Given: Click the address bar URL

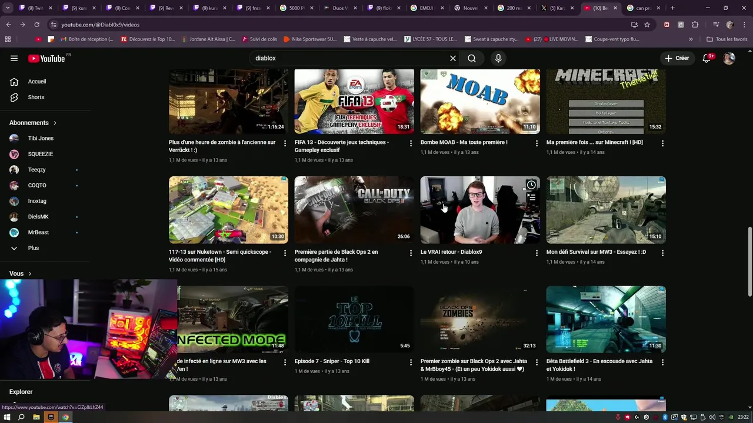Looking at the screenshot, I should [101, 25].
